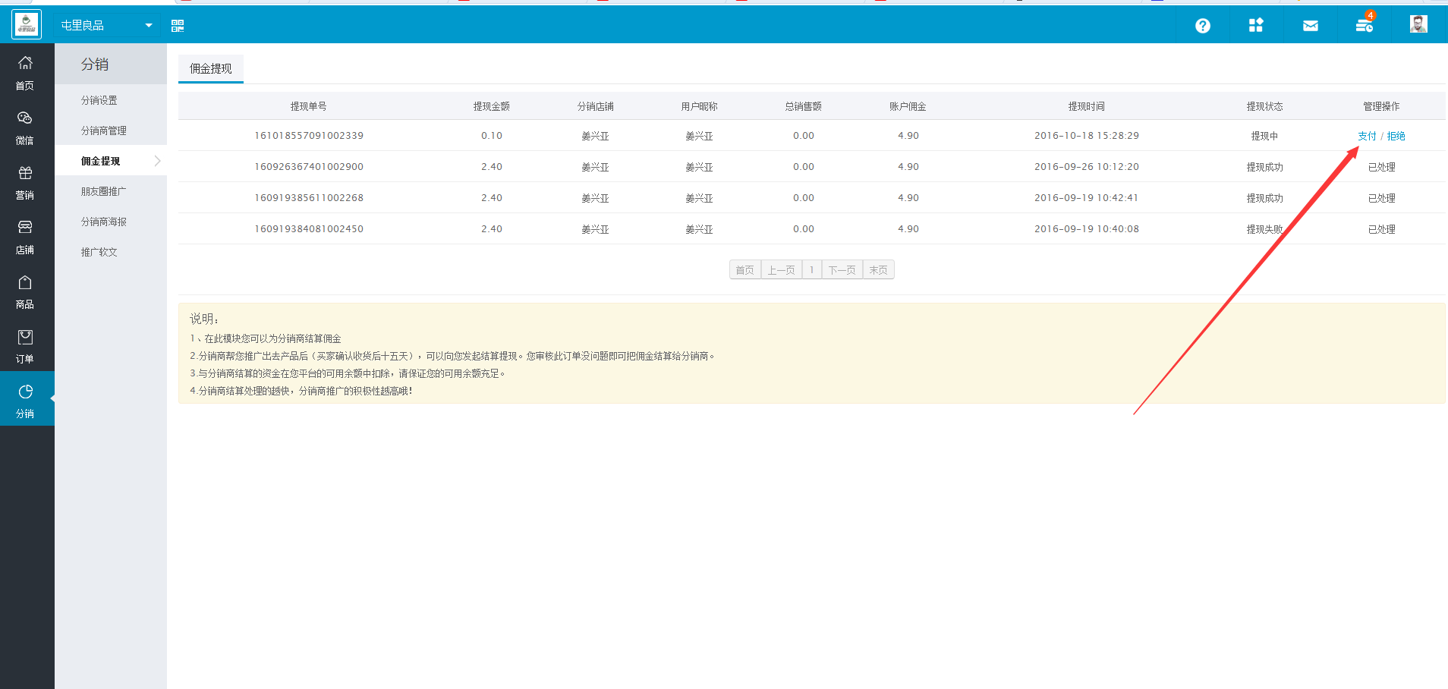1448x689 pixels.
Task: Click time 2016-09-26 10:12:20
Action: point(1087,167)
